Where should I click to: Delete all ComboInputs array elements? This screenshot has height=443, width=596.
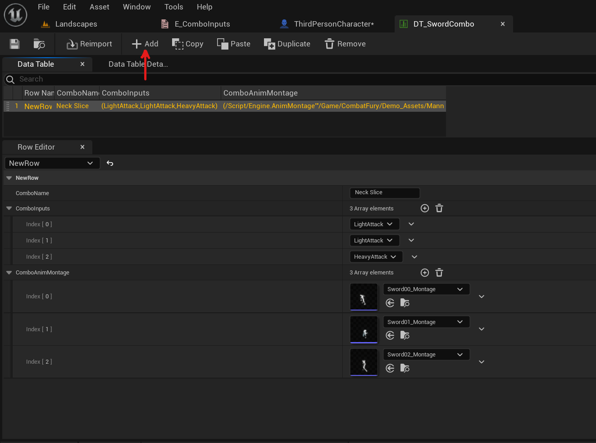pos(439,208)
